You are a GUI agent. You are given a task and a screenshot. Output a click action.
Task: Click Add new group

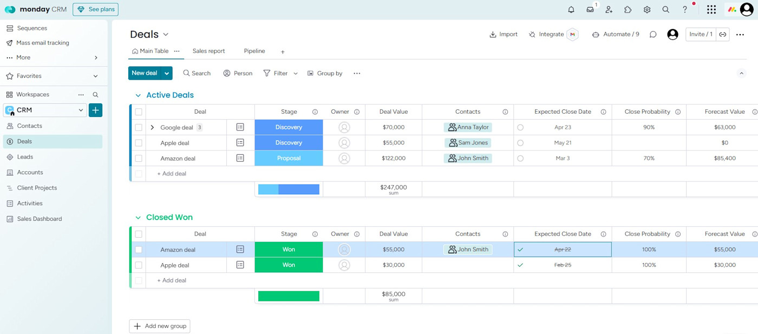coord(160,326)
